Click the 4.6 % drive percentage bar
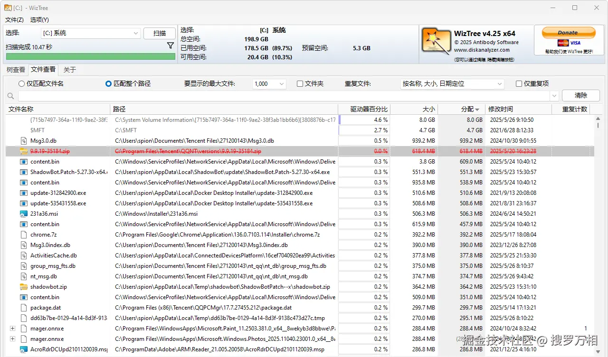The width and height of the screenshot is (608, 357). click(364, 120)
